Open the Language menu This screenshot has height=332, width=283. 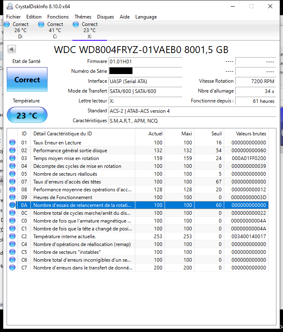[x=146, y=17]
